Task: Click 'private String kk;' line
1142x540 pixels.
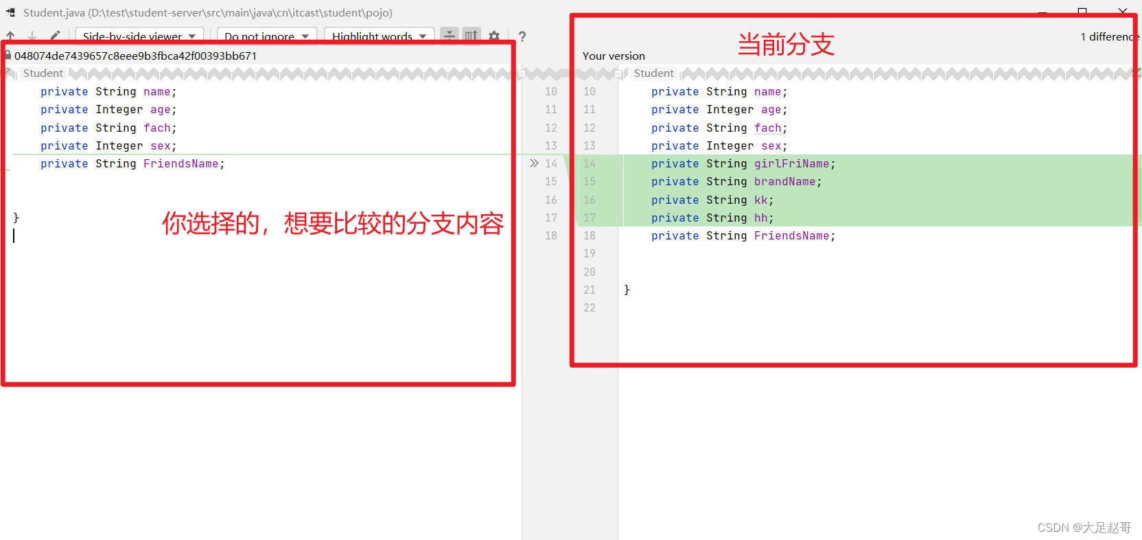Action: point(712,200)
